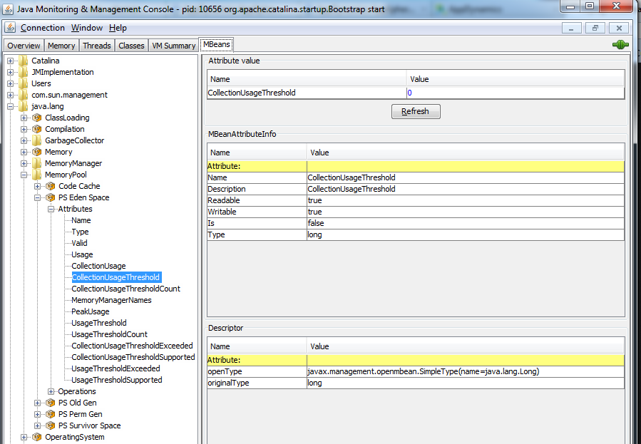Click the GarbageCollector folder icon
The height and width of the screenshot is (444, 641).
[37, 140]
